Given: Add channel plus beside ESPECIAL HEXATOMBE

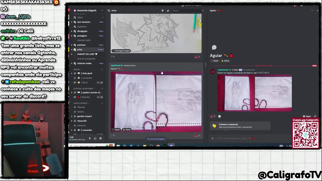Looking at the screenshot, I should pos(102,88).
